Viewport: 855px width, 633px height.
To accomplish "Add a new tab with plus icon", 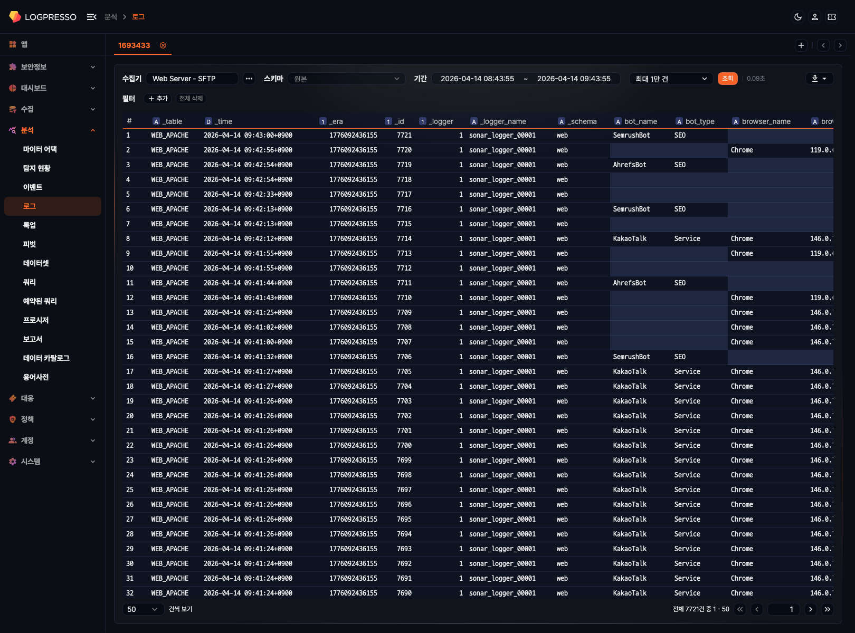I will point(801,45).
